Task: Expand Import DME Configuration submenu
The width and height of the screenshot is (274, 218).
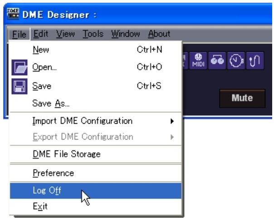Action: [x=96, y=121]
